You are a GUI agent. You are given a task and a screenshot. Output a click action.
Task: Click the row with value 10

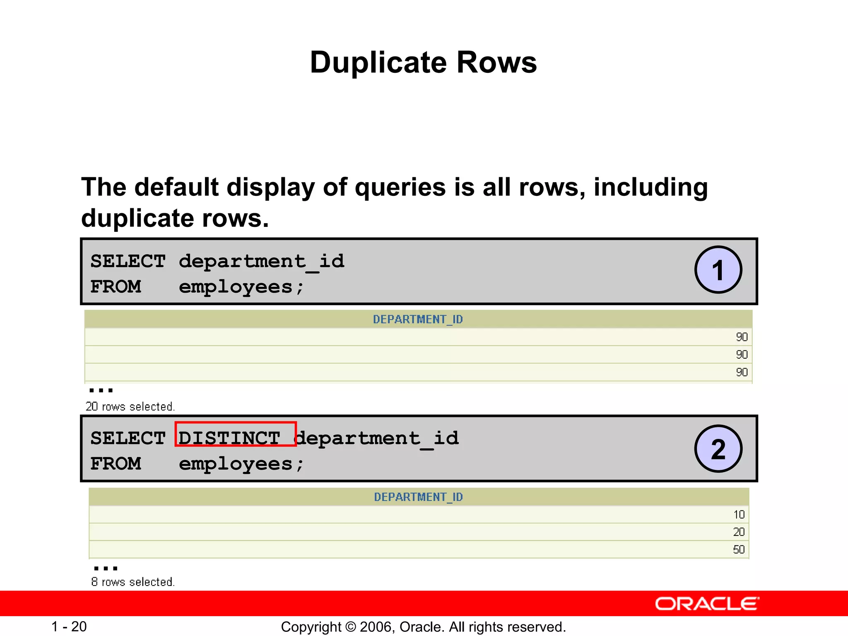pyautogui.click(x=739, y=515)
